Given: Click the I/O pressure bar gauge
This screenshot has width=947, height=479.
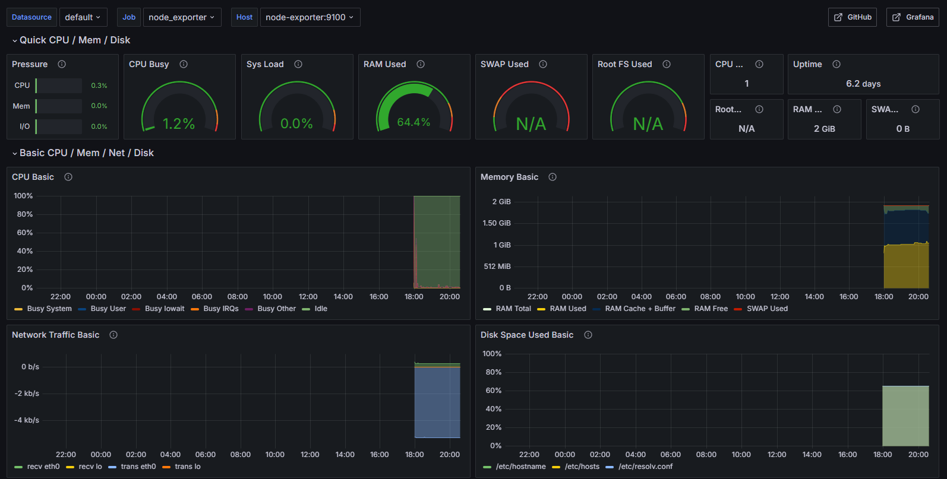Looking at the screenshot, I should pos(58,126).
